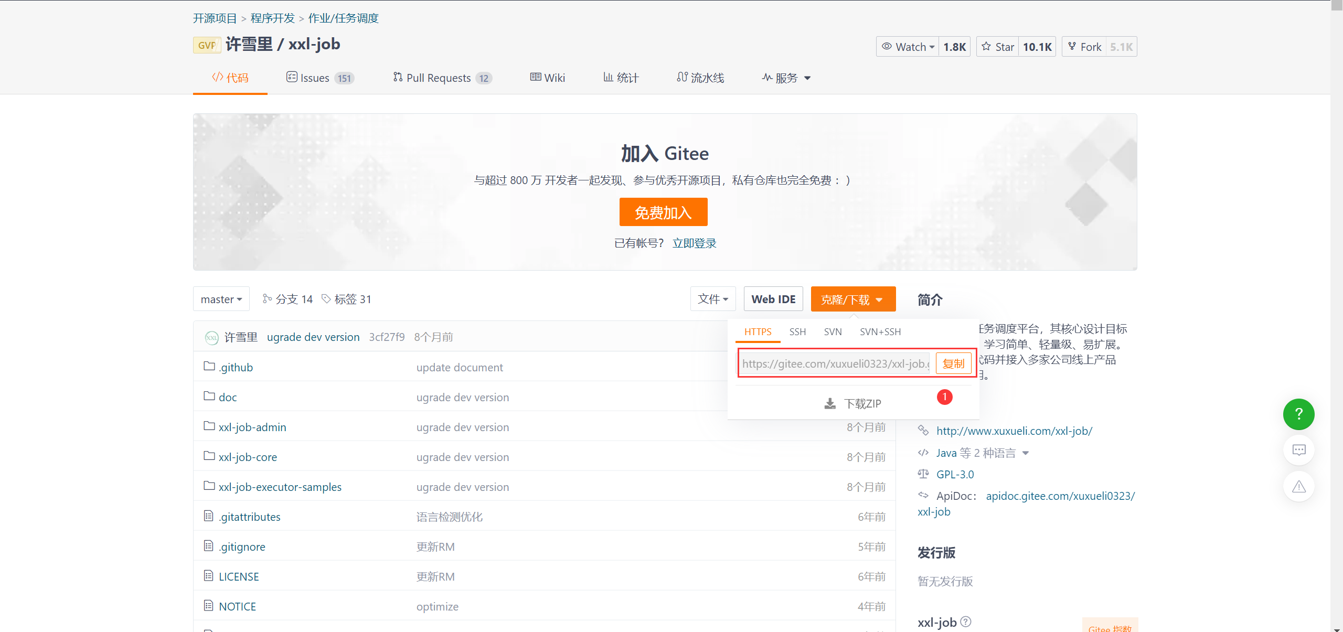Click 下载ZIP download button
This screenshot has height=632, width=1343.
853,403
